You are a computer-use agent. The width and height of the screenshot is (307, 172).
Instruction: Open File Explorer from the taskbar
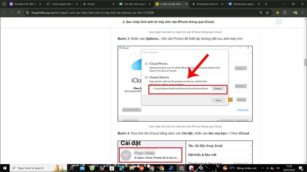132,168
